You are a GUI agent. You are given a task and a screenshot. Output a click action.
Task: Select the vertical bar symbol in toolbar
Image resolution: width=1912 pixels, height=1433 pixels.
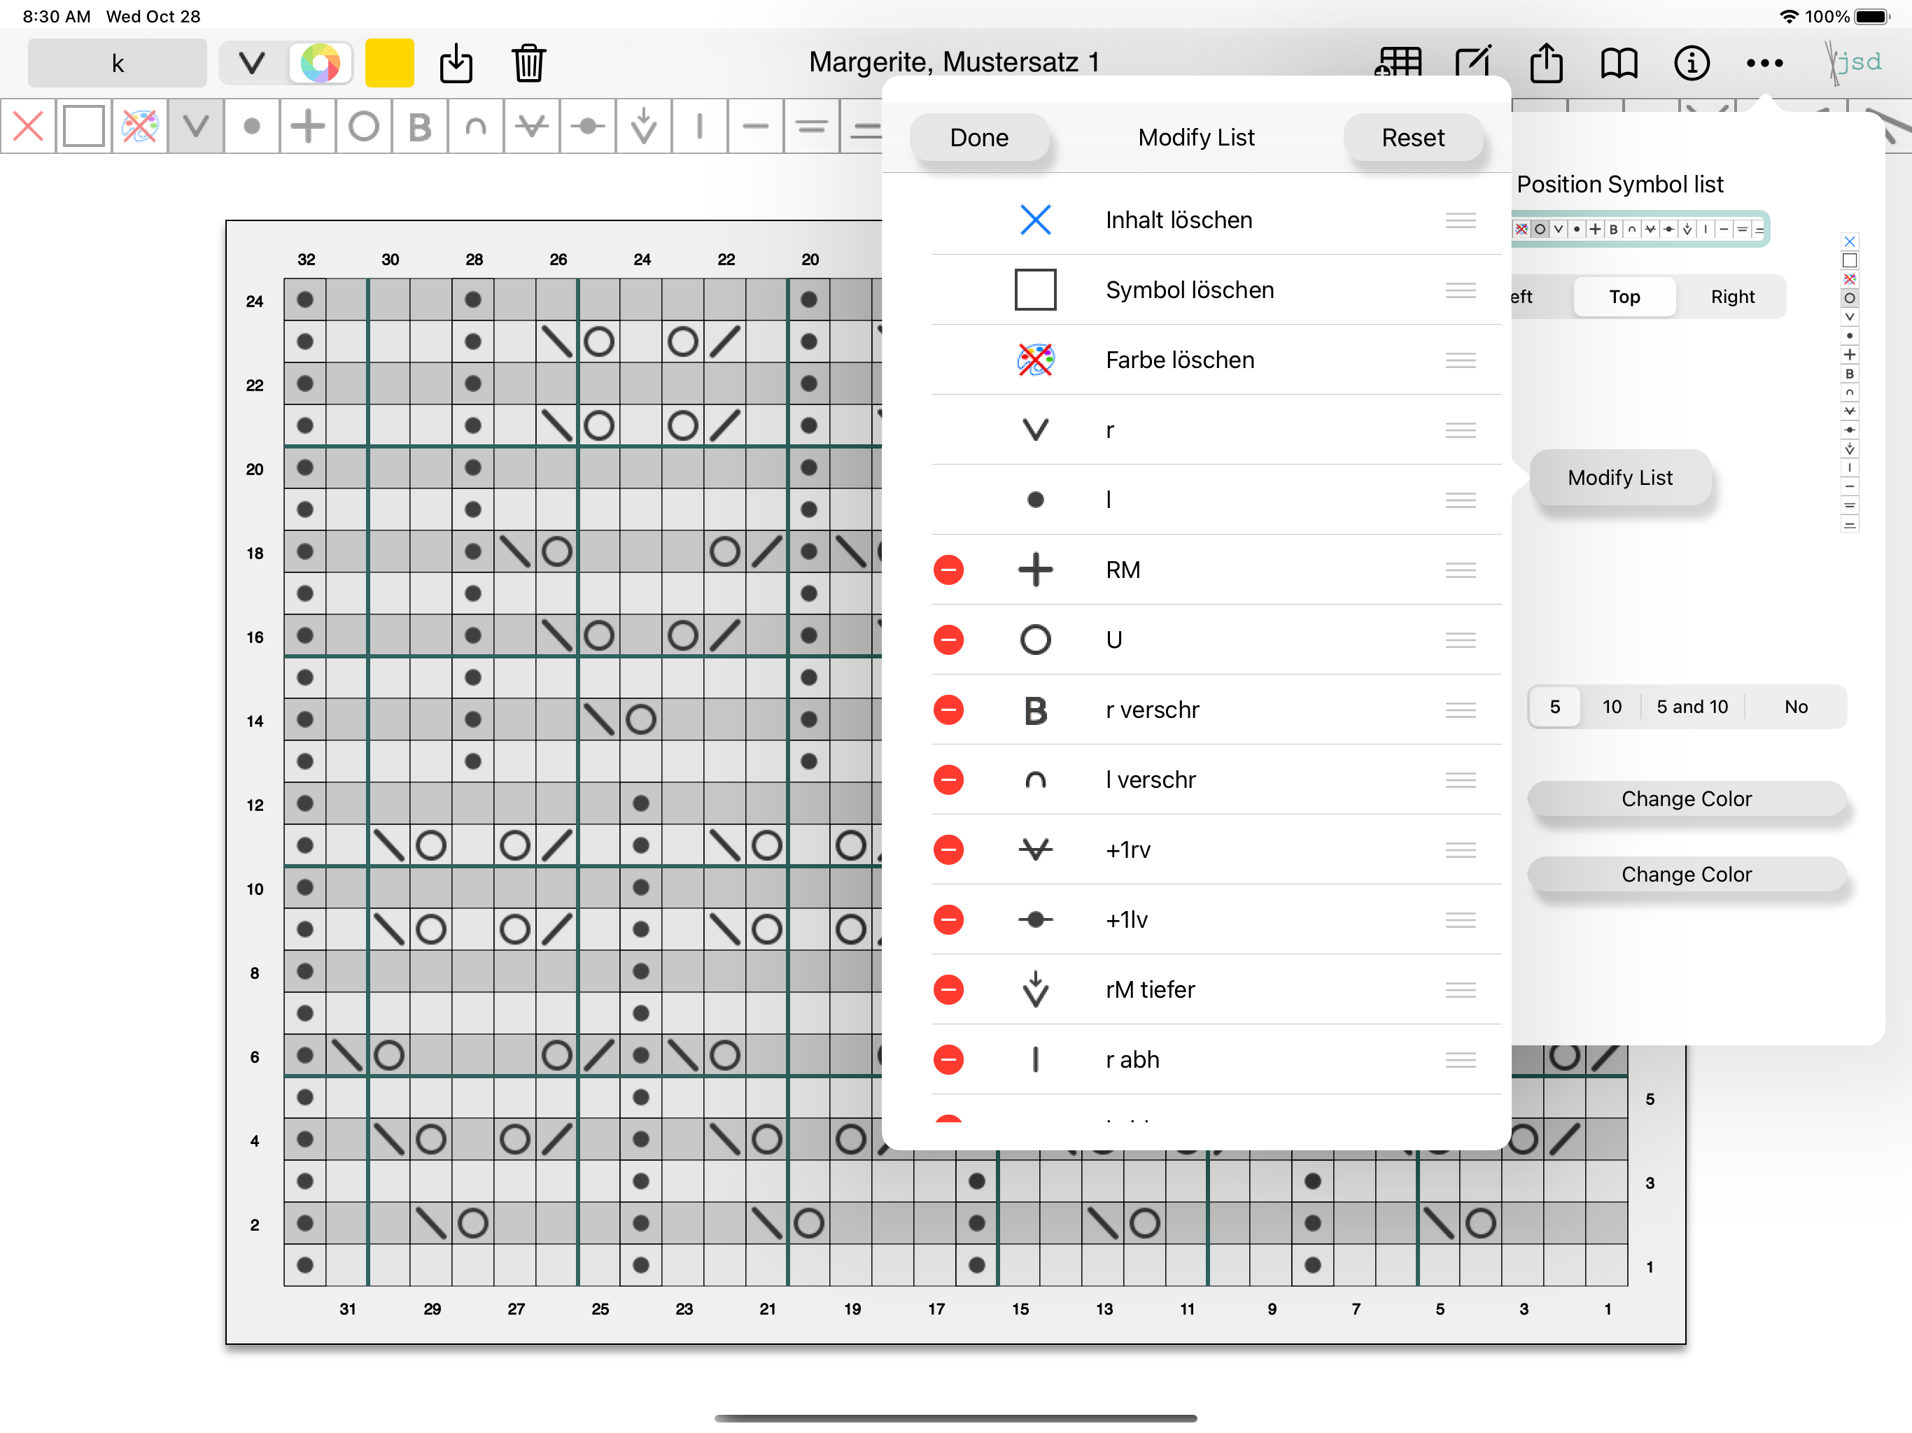699,126
